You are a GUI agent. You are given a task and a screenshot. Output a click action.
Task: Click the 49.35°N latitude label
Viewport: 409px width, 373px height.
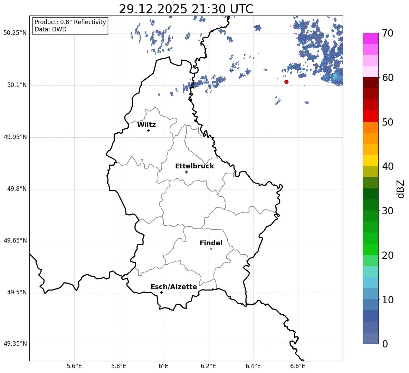tap(15, 344)
